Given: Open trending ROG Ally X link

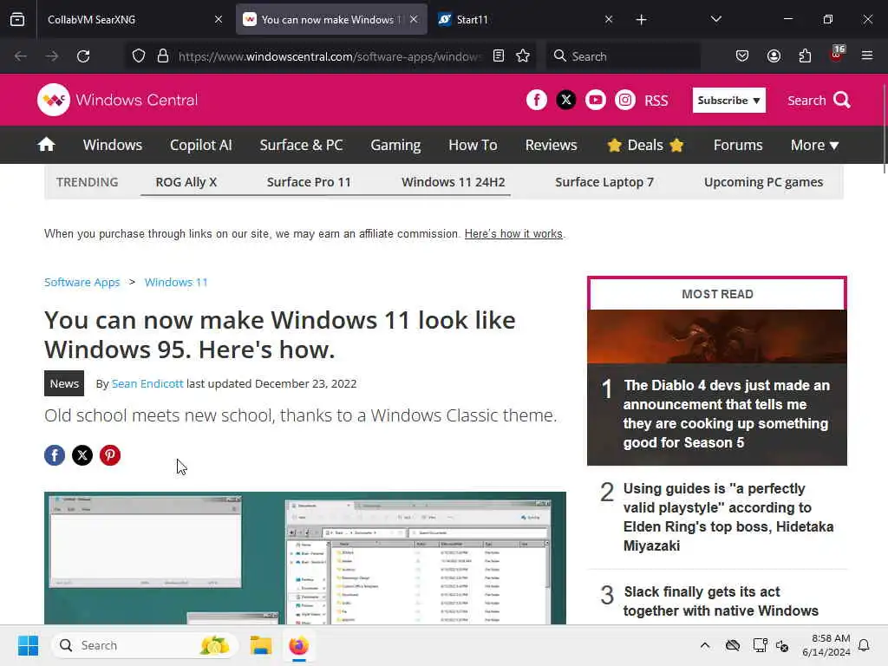Looking at the screenshot, I should click(x=186, y=182).
